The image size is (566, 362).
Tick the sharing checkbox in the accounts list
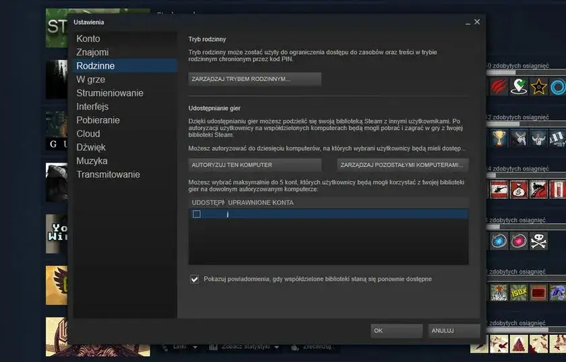click(197, 214)
